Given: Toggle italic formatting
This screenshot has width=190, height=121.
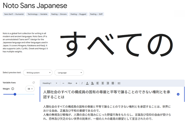Looking at the screenshot, I should pos(82,83).
